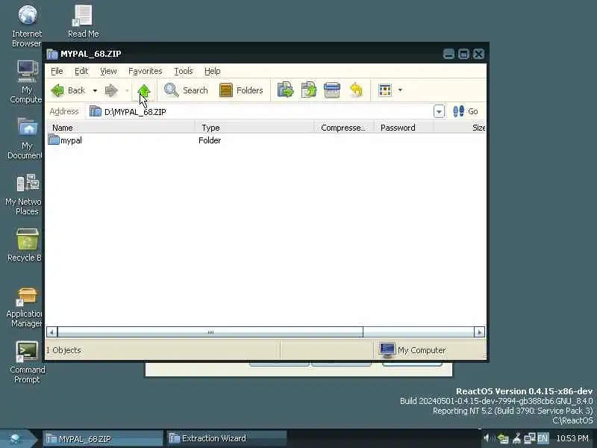Click the volume tray icon
Image resolution: width=597 pixels, height=448 pixels.
(x=488, y=438)
